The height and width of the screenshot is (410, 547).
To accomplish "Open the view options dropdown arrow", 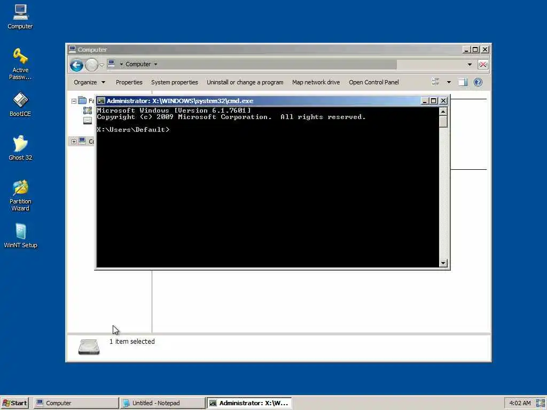I will pyautogui.click(x=449, y=82).
